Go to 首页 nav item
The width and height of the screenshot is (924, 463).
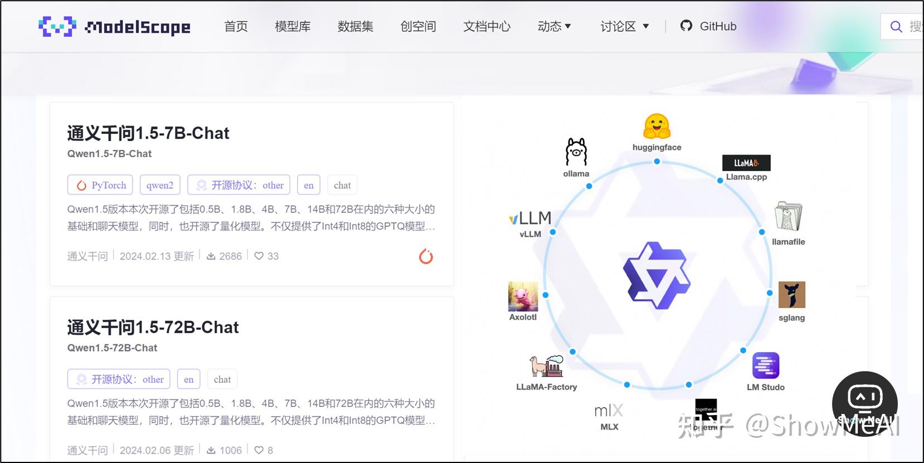[236, 26]
